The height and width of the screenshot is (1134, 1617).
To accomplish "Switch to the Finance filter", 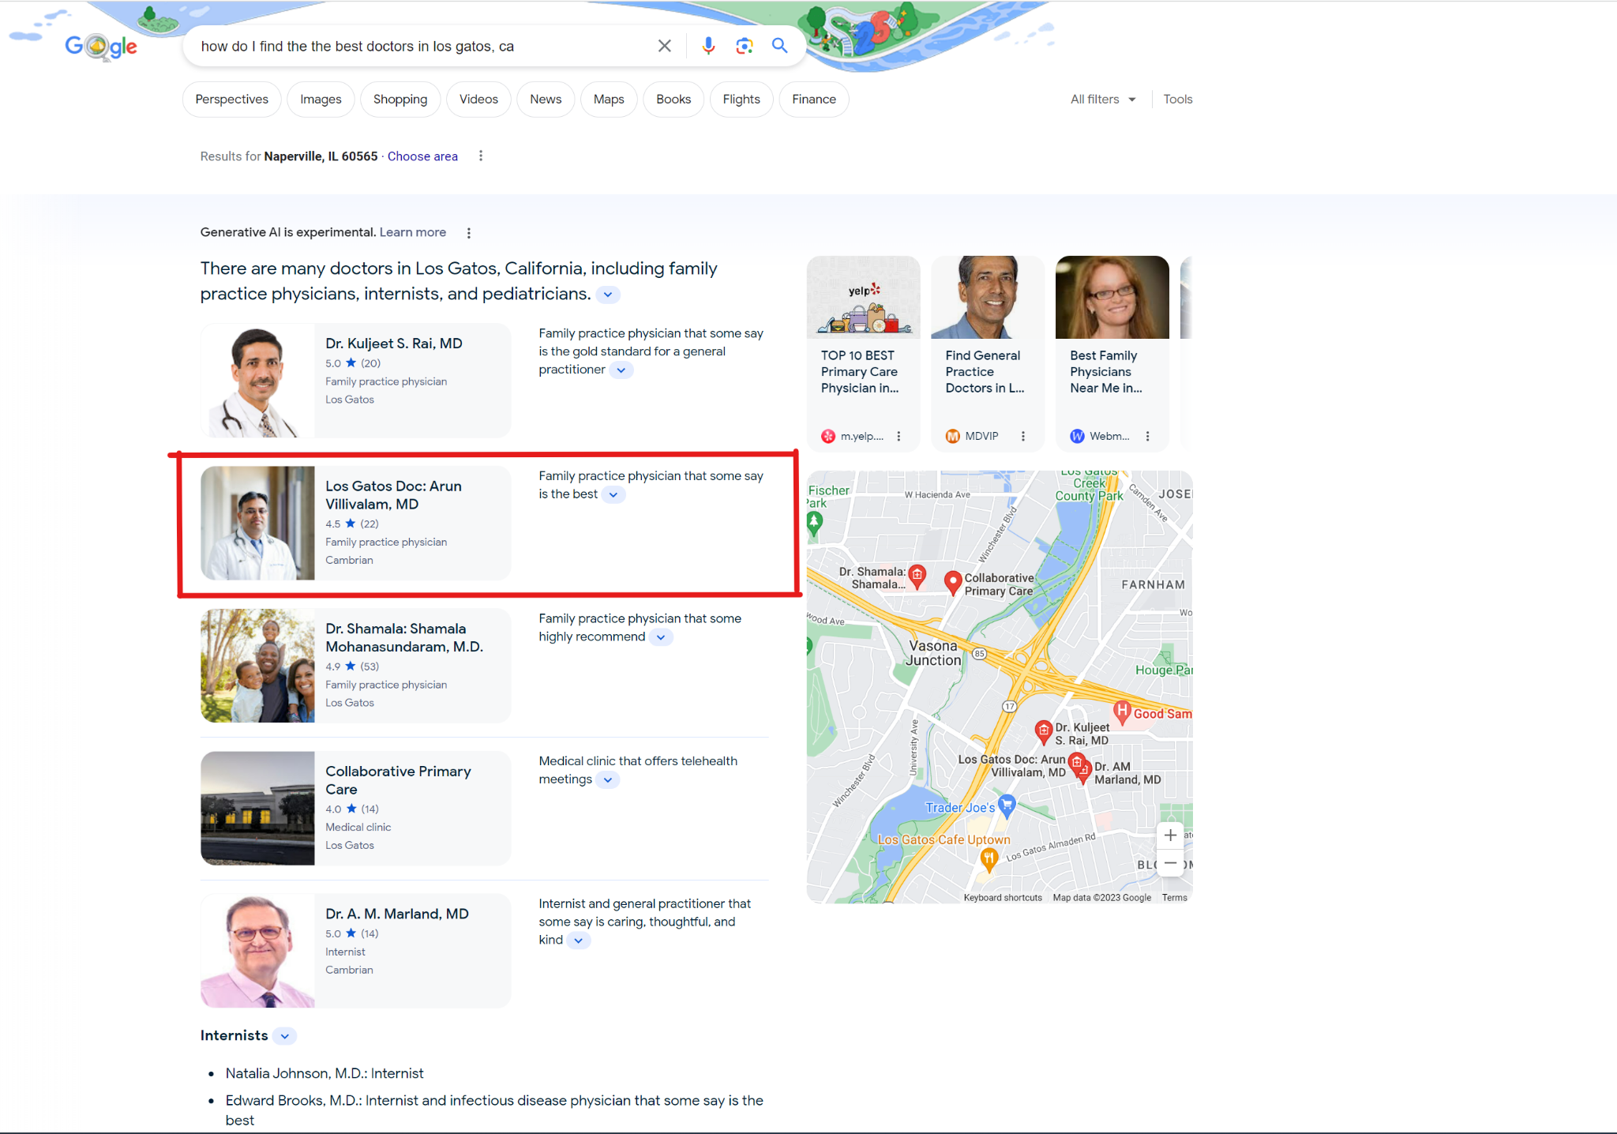I will pyautogui.click(x=814, y=100).
